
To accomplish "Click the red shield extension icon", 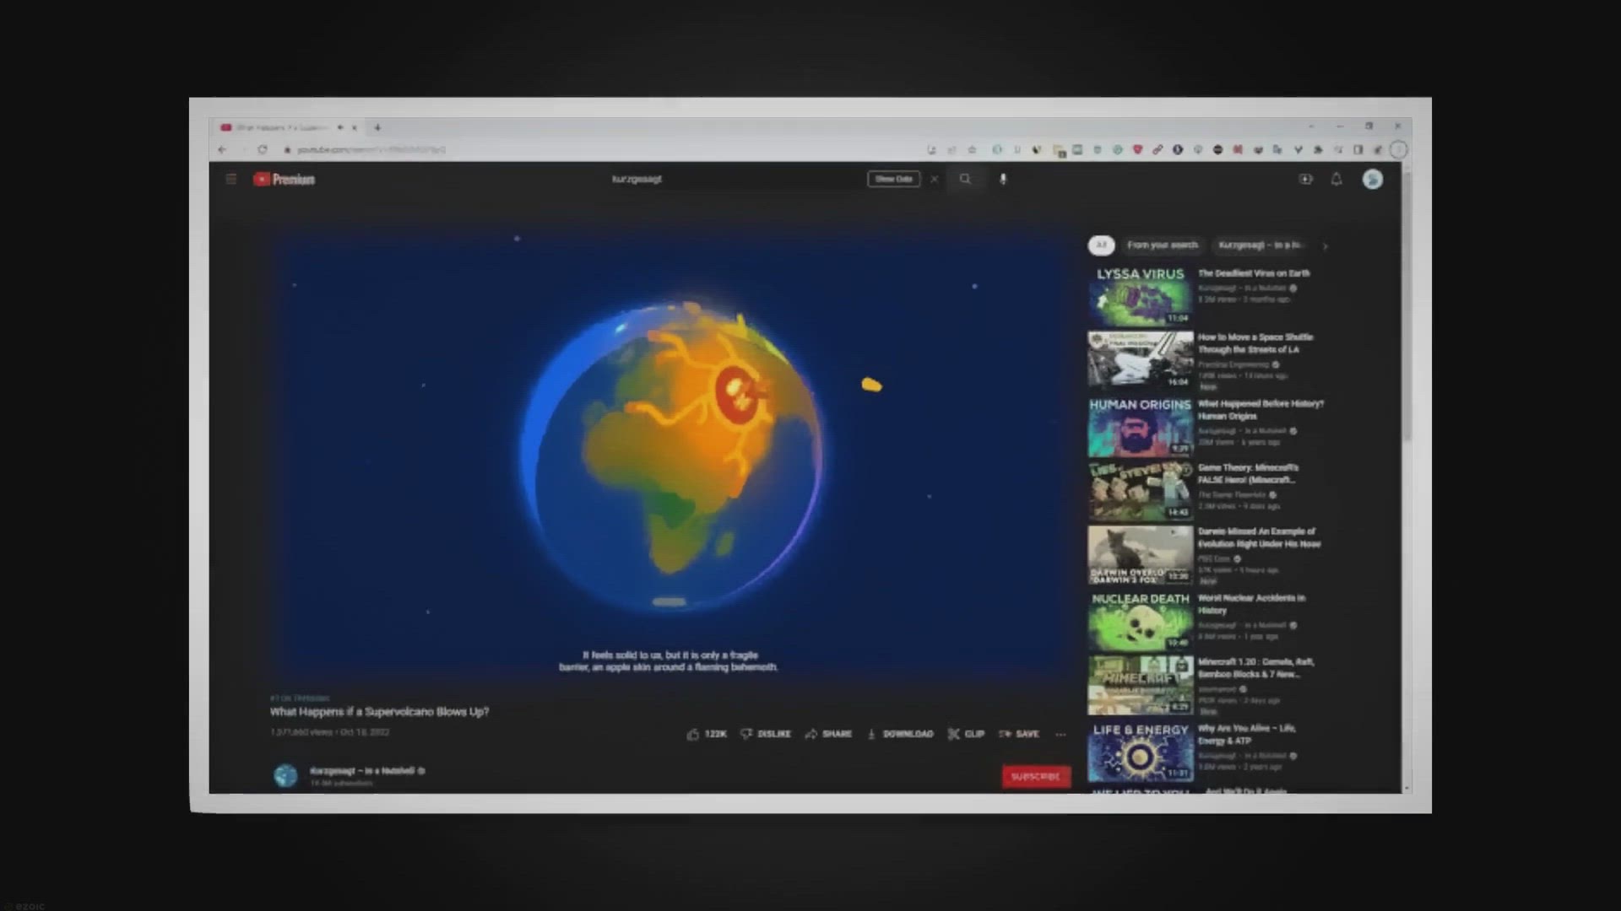I will (1137, 149).
